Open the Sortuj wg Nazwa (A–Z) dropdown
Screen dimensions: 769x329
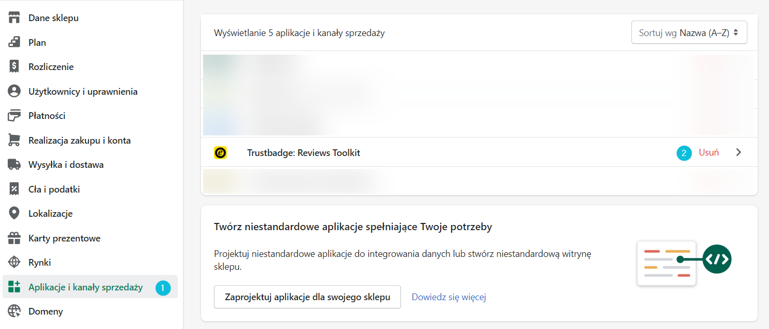coord(689,32)
